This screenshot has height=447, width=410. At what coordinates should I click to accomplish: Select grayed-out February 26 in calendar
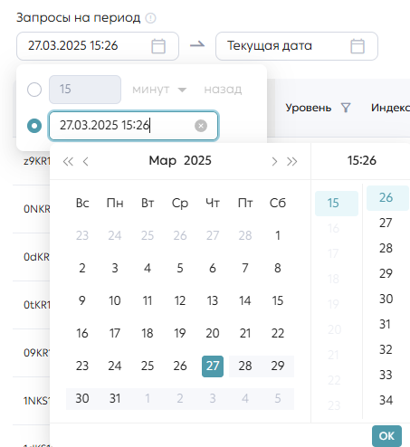click(180, 235)
